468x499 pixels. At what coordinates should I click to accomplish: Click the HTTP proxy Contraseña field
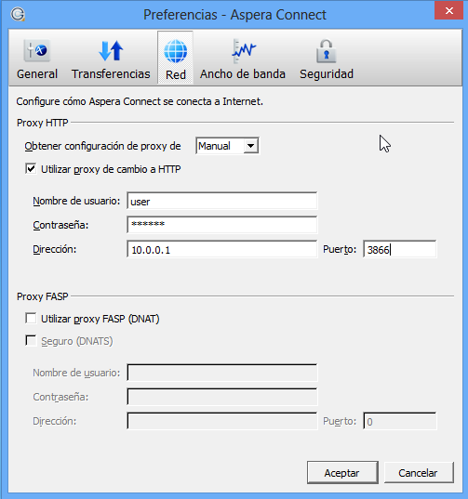click(222, 225)
